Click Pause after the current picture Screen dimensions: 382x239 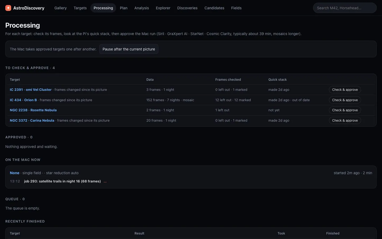(x=129, y=49)
